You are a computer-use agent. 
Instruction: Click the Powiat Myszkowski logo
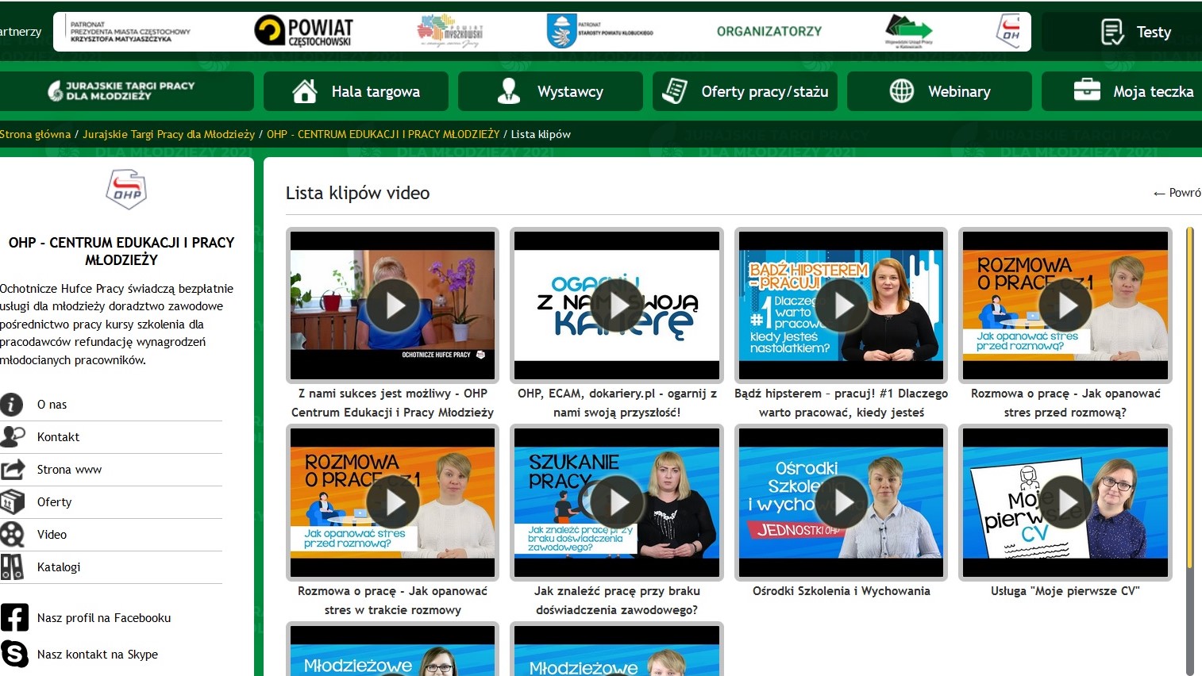tap(449, 31)
